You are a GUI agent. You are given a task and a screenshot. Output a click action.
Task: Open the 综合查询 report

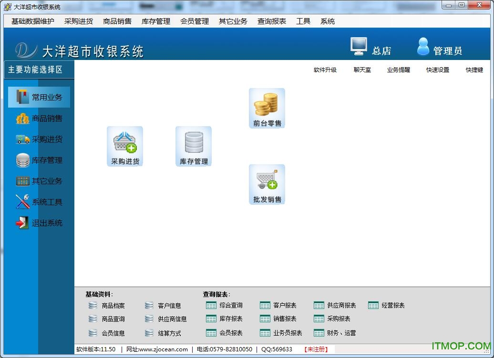(x=231, y=305)
